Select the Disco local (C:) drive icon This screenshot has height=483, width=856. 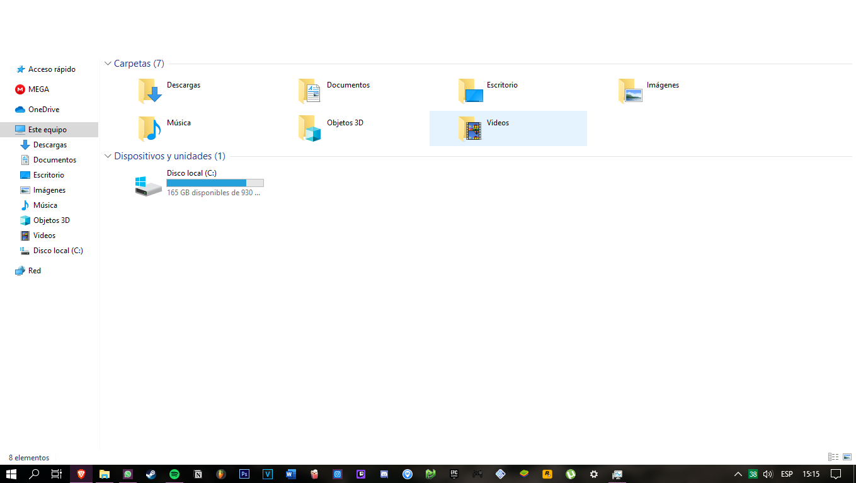point(149,185)
